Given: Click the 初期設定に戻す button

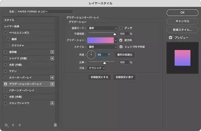Looking at the screenshot, I should click(x=125, y=77).
